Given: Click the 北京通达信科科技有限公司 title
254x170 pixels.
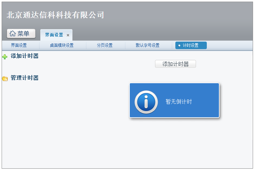Looking at the screenshot, I should (x=55, y=15).
